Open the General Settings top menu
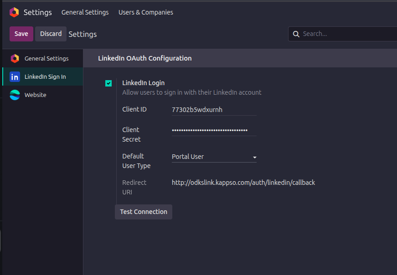Screen dimensions: 397x275 [x=85, y=12]
